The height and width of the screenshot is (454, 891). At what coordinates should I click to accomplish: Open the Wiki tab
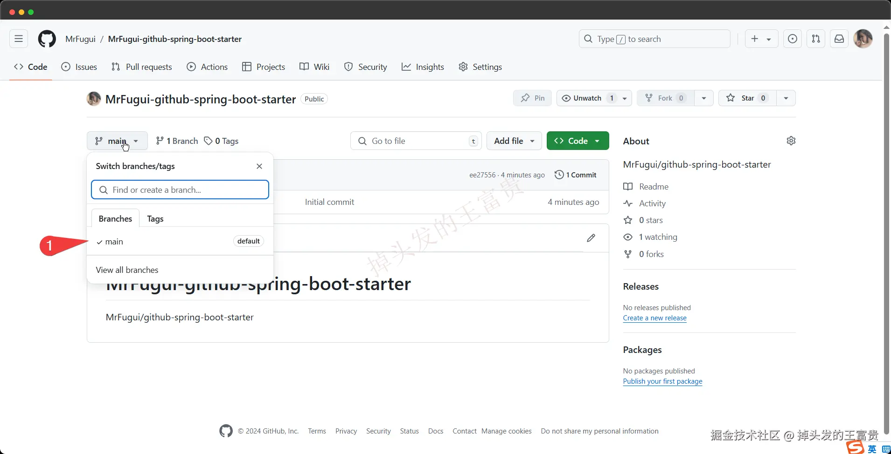coord(314,67)
